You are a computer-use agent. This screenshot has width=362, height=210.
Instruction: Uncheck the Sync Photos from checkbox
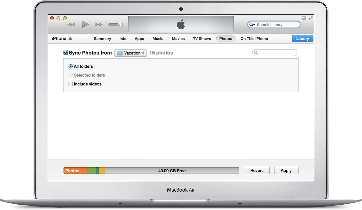[x=65, y=53]
